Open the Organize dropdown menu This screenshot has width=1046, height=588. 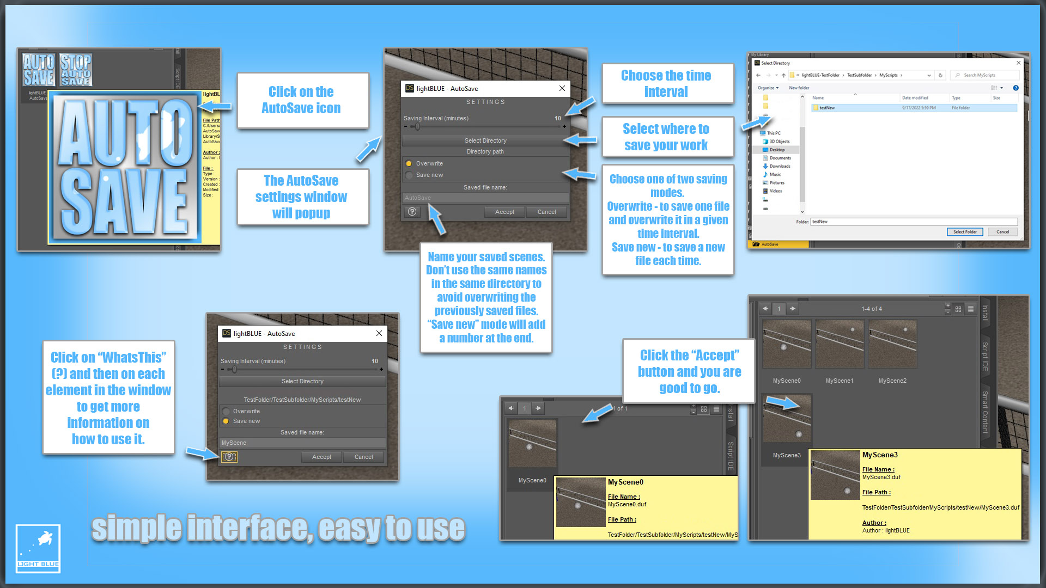(x=768, y=88)
